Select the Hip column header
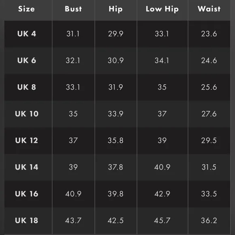This screenshot has width=235, height=235. tap(115, 9)
